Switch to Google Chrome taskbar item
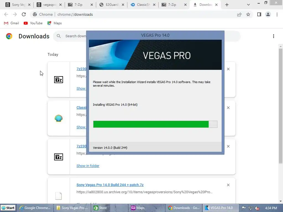 (35, 208)
